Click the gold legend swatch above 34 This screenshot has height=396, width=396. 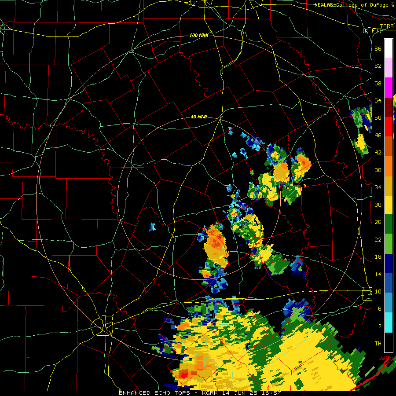pyautogui.click(x=389, y=186)
